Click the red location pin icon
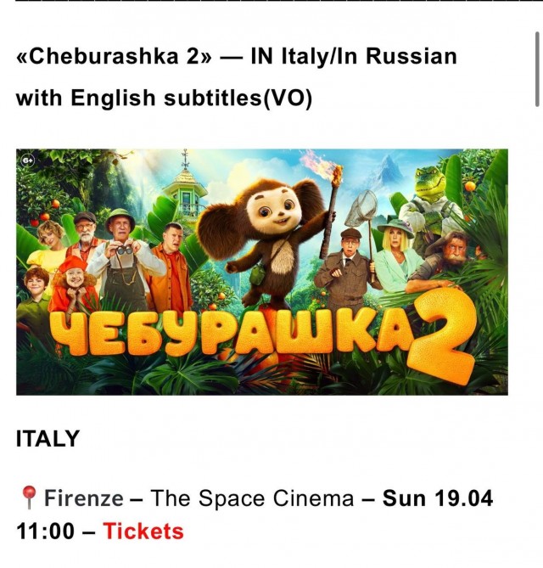 point(28,498)
